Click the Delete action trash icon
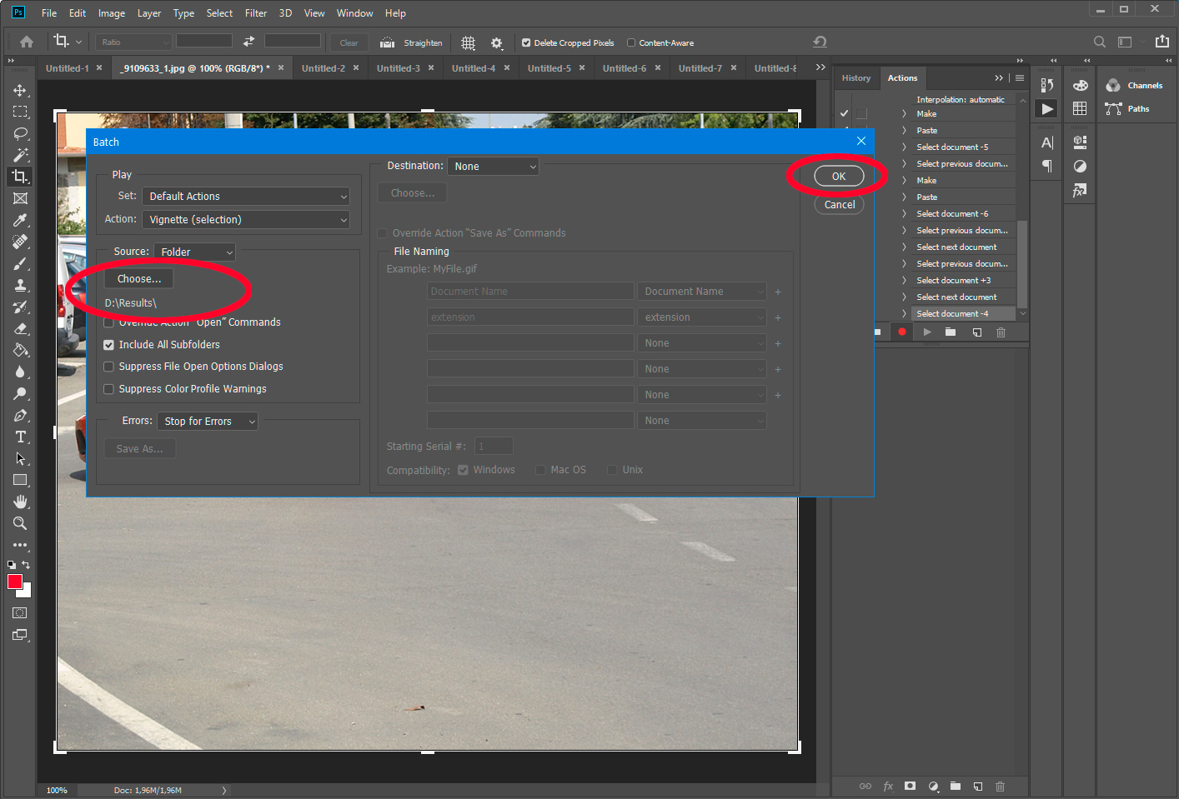 click(1000, 332)
